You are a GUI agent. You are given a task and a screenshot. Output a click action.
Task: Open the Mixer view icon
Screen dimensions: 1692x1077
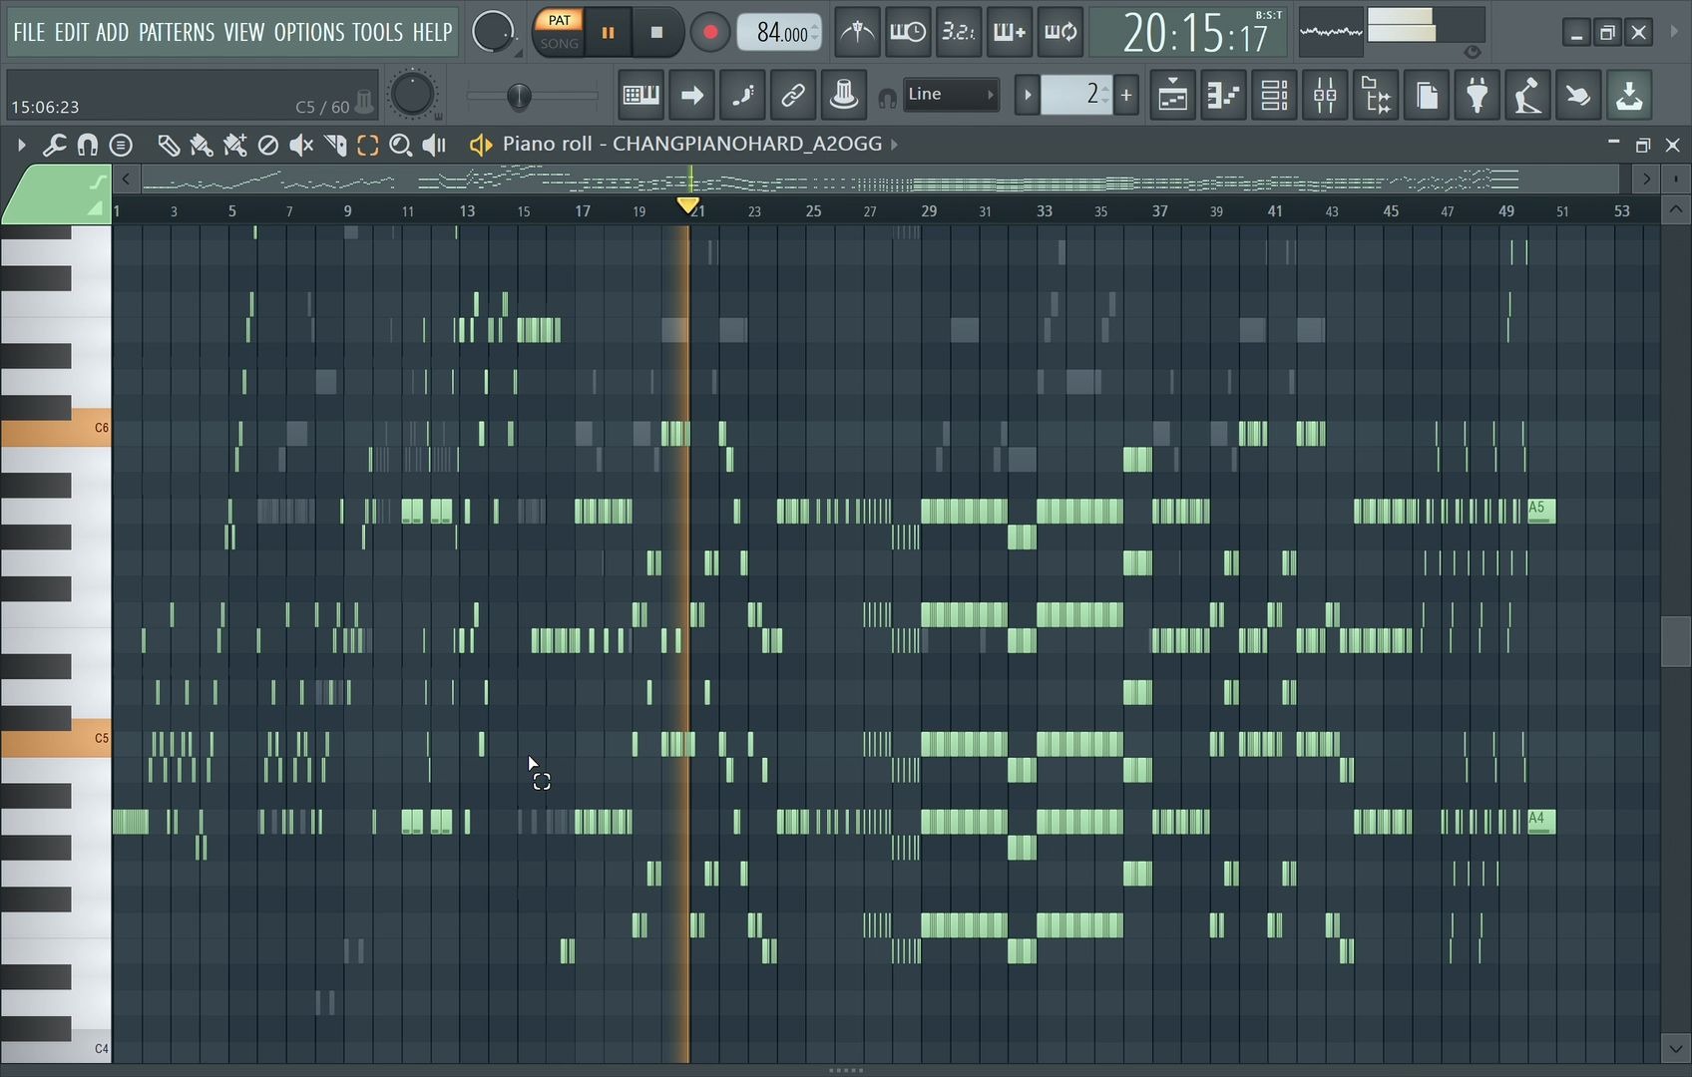point(1325,96)
